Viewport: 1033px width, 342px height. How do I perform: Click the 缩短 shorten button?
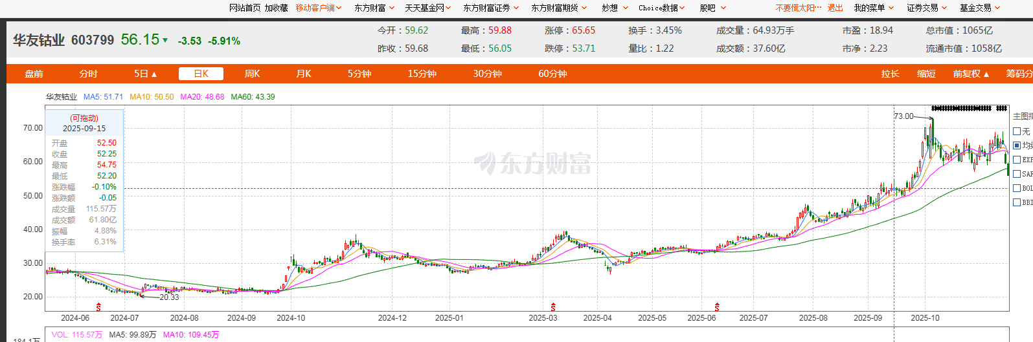[926, 74]
